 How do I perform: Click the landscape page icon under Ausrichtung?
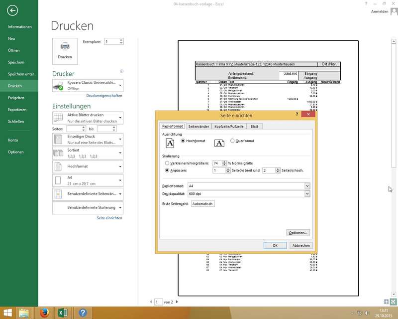click(x=219, y=143)
